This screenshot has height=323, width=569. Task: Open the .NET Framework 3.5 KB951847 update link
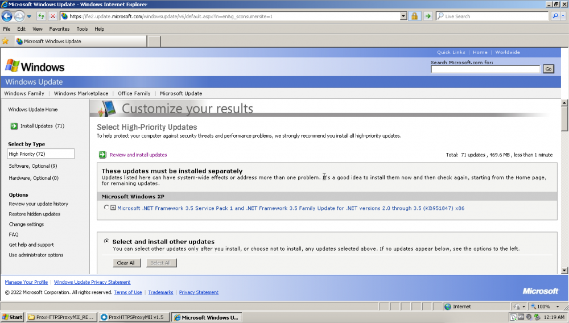(x=291, y=208)
